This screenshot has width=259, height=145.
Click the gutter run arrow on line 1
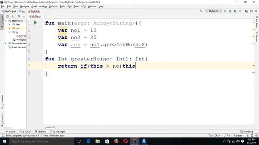[x=35, y=23]
